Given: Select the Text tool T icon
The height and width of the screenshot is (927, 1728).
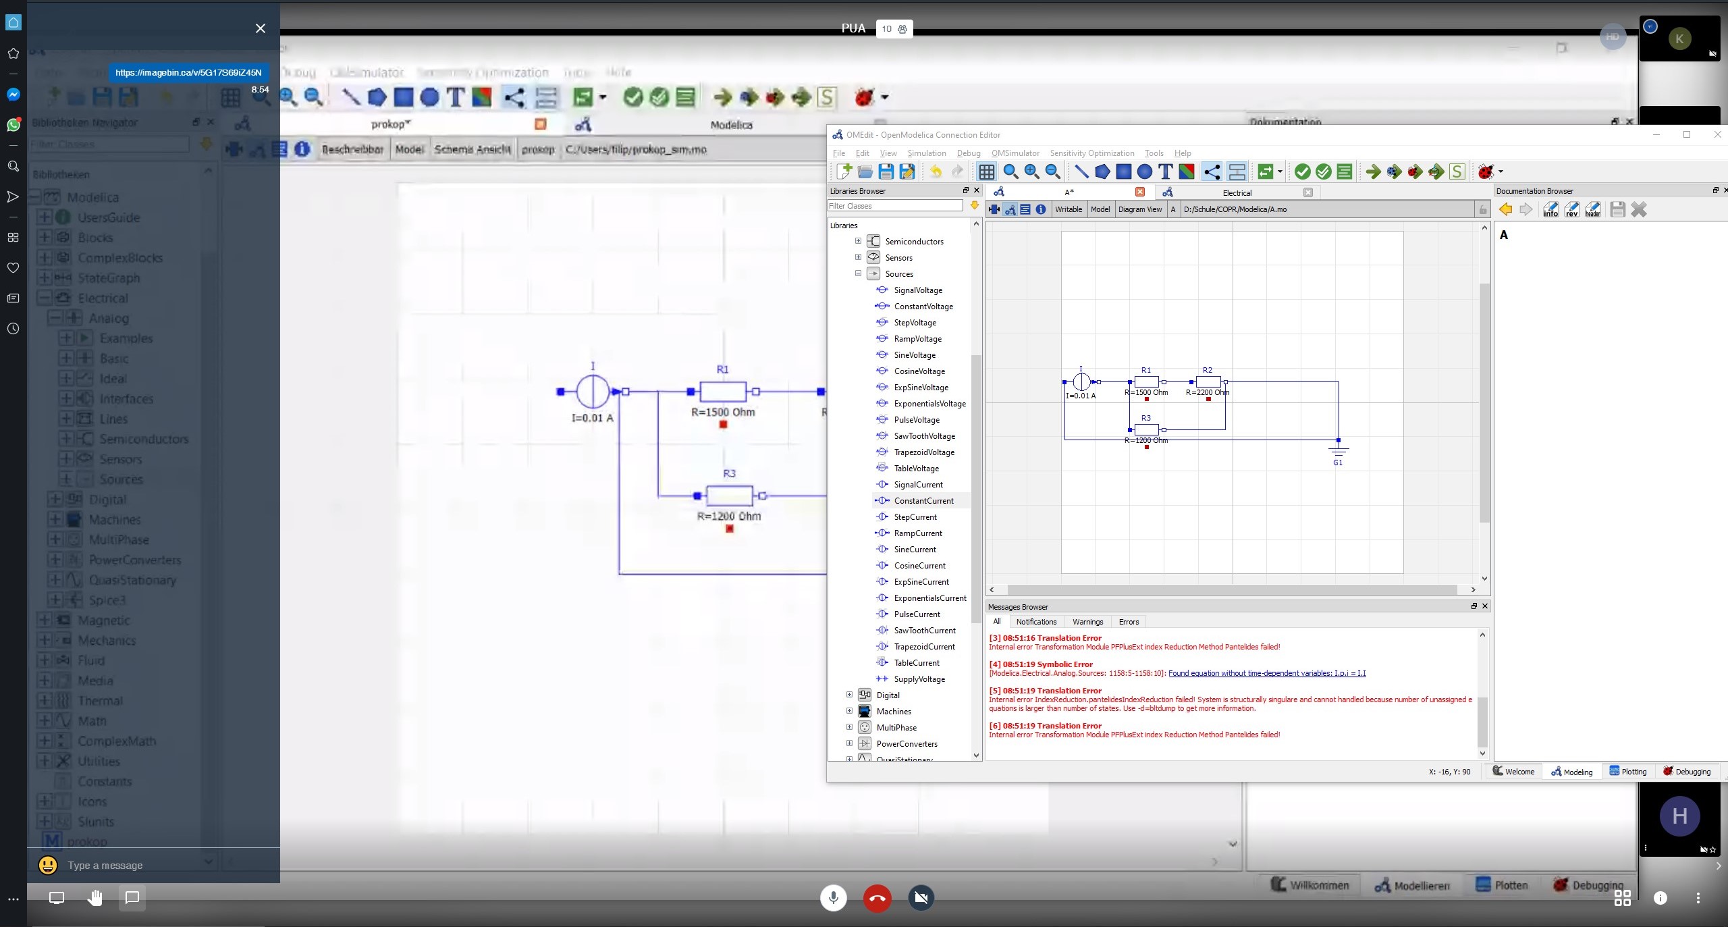Looking at the screenshot, I should coord(1165,171).
